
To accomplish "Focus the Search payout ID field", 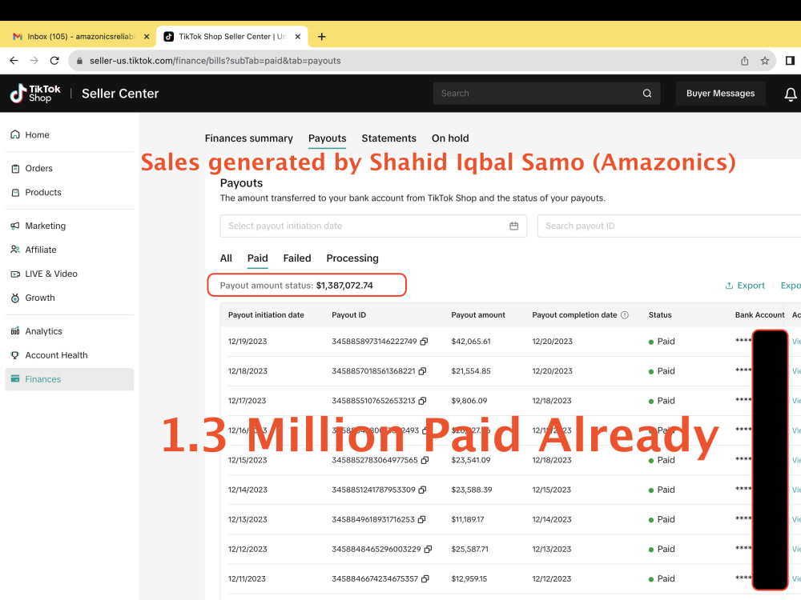I will [x=669, y=226].
